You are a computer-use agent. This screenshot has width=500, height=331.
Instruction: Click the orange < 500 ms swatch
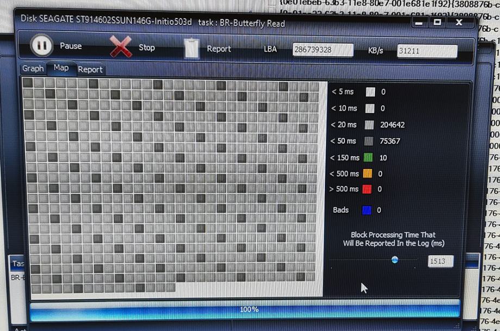[367, 173]
